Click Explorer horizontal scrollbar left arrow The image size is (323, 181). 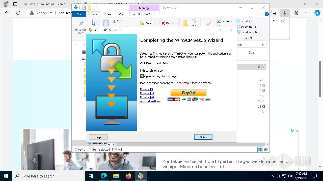[x=114, y=144]
